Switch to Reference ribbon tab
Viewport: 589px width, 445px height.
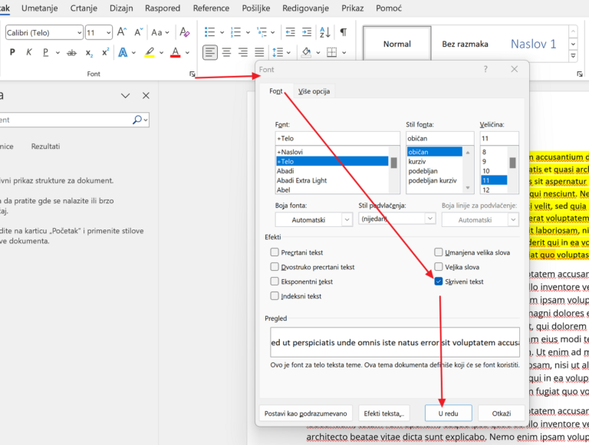(211, 8)
